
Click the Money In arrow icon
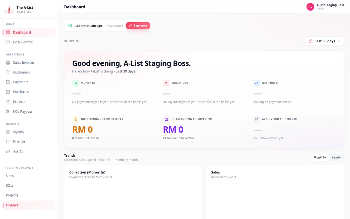point(76,83)
